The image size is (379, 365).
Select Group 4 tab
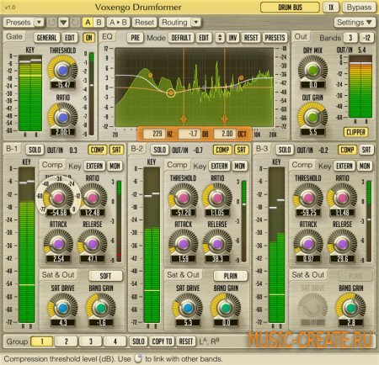115,341
